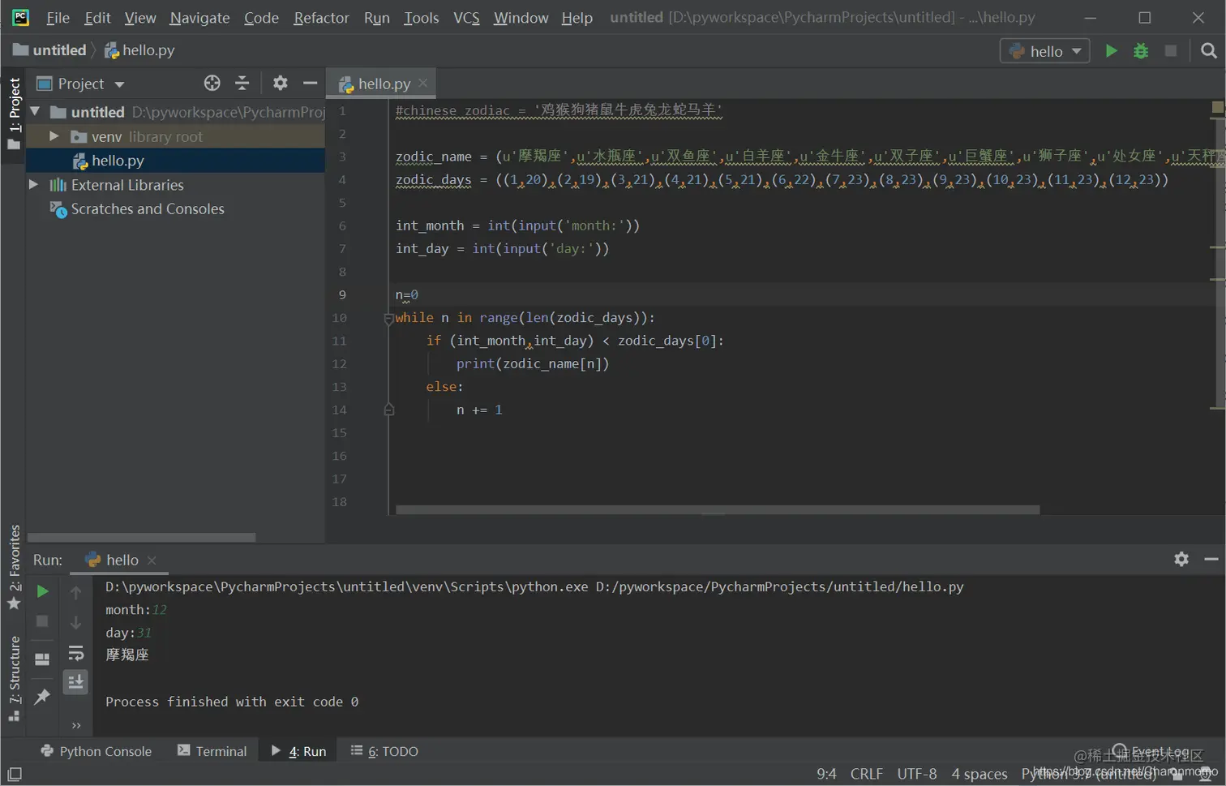Click the greyed-out Stop button in the top toolbar
This screenshot has height=786, width=1226.
pyautogui.click(x=1170, y=51)
